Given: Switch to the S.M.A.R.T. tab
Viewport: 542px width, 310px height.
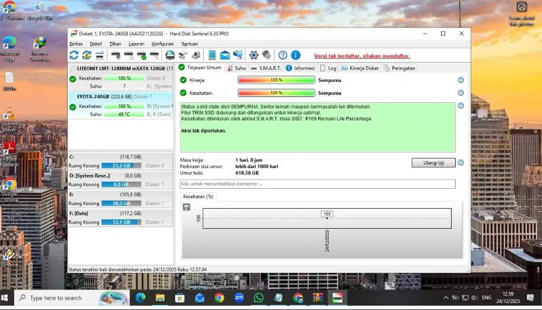Looking at the screenshot, I should pos(266,68).
